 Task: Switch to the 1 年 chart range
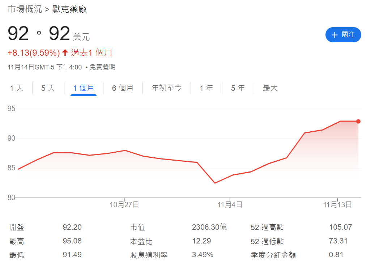(x=206, y=88)
